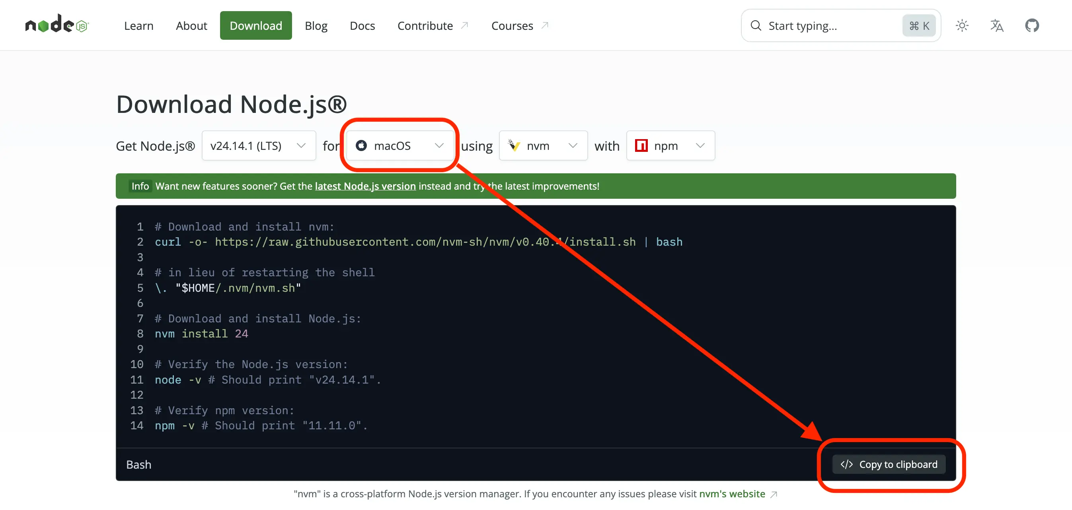
Task: Follow the latest Node.js version link
Action: tap(365, 186)
